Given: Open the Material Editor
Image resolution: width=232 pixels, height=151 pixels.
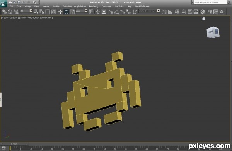Looking at the screenshot, I should pos(203,12).
